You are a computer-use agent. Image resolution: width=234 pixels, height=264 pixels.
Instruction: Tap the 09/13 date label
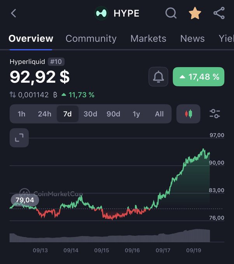40,250
